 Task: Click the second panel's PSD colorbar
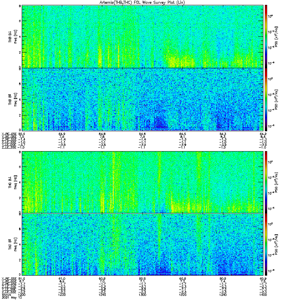(x=266, y=99)
